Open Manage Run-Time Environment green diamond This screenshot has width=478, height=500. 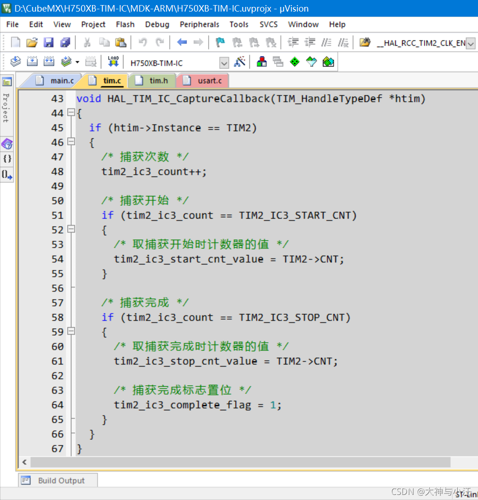(x=295, y=62)
